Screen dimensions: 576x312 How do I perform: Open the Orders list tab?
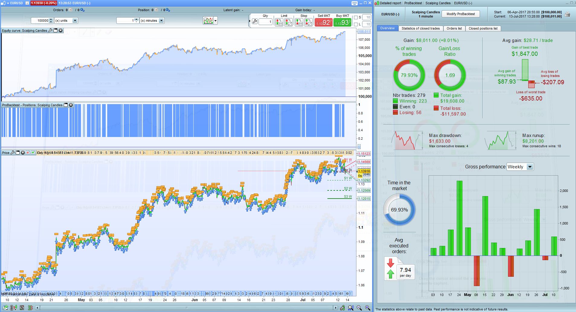[454, 28]
